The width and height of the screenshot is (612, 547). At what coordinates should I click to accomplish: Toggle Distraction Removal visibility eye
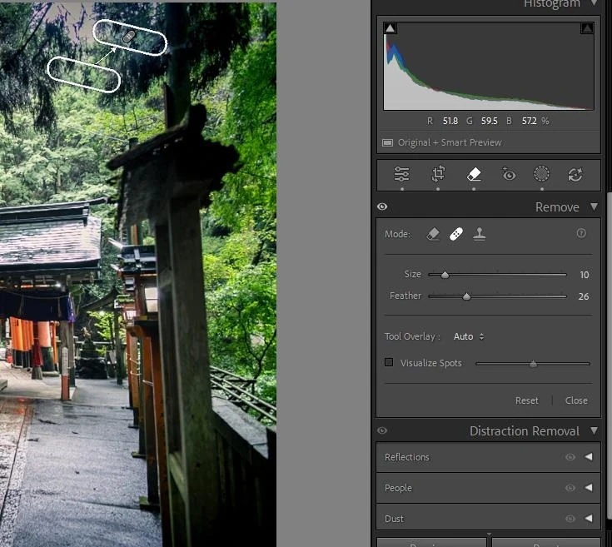(x=382, y=430)
